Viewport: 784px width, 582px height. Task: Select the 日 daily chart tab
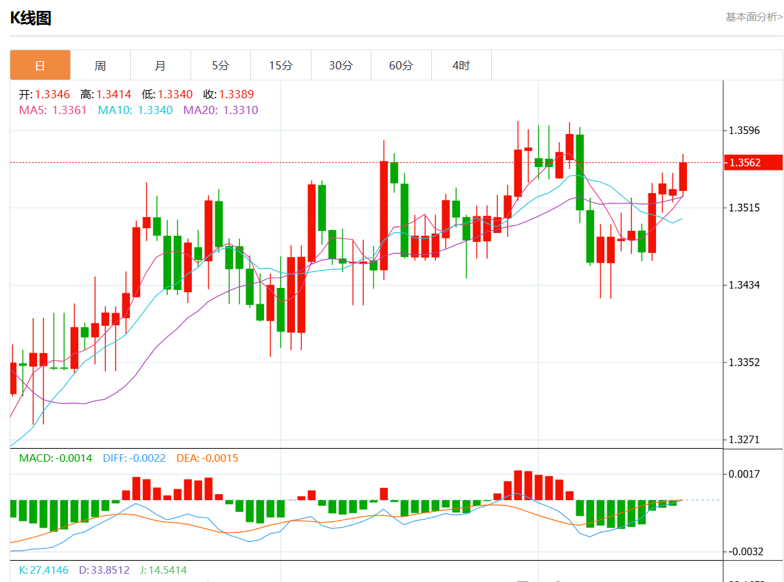(x=40, y=65)
